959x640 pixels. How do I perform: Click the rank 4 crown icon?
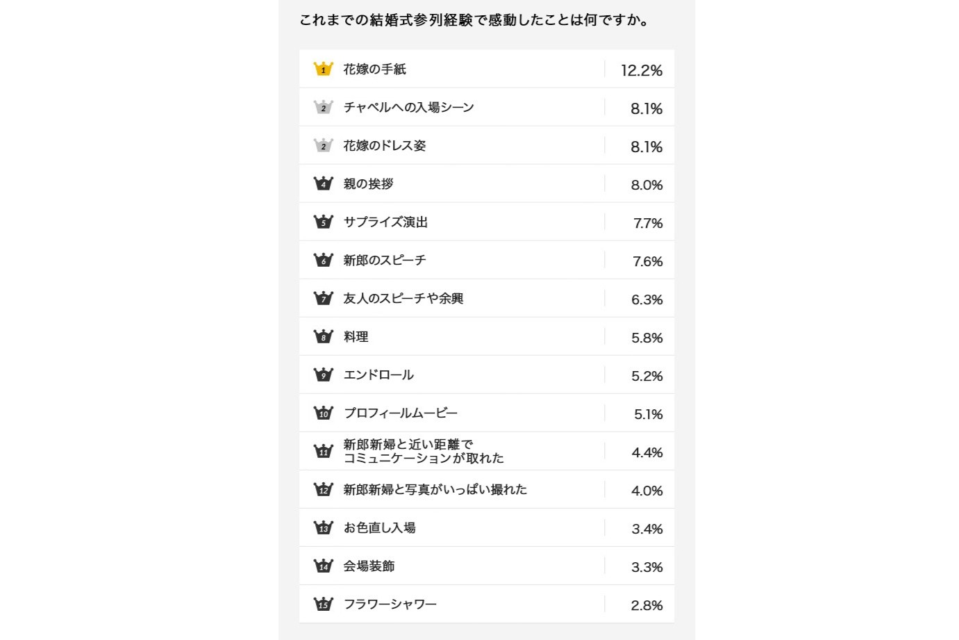tap(323, 183)
